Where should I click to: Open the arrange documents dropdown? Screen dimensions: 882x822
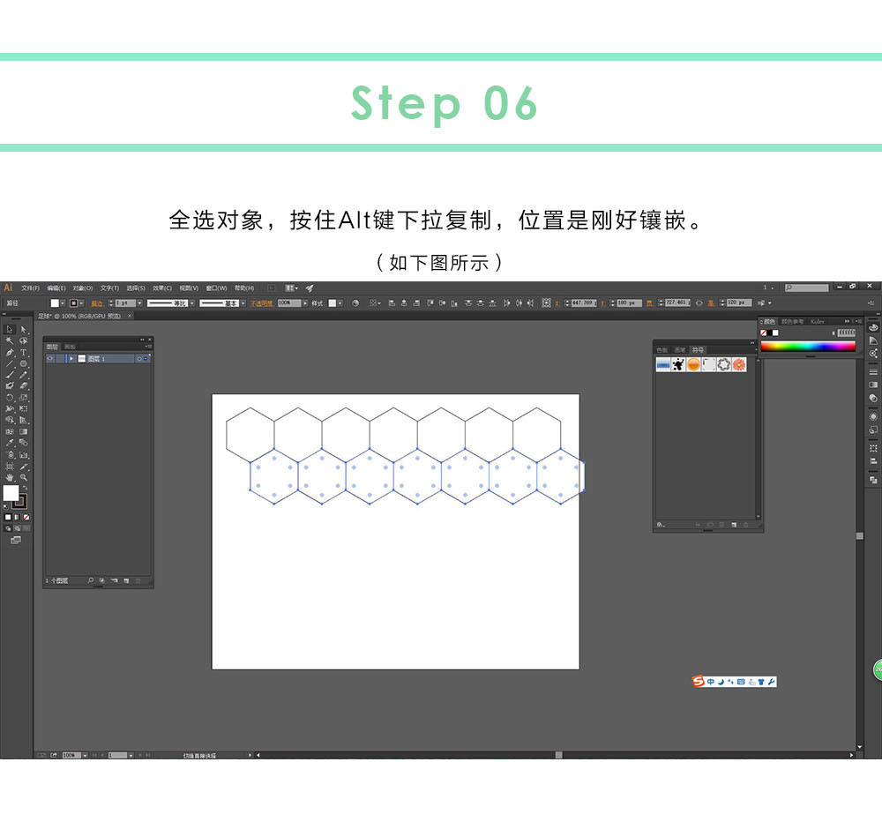[x=291, y=288]
